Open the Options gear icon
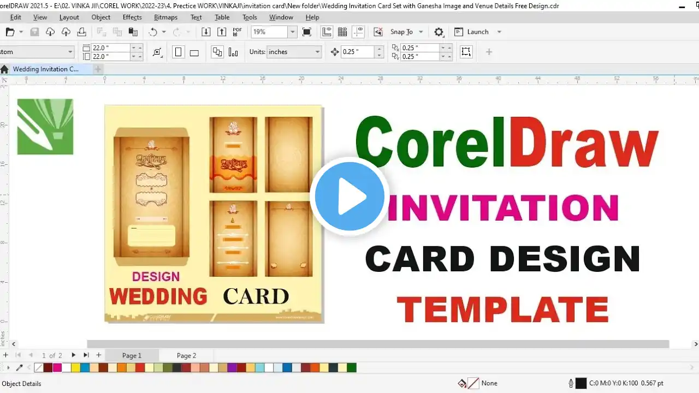Viewport: 699px width, 393px height. point(439,32)
